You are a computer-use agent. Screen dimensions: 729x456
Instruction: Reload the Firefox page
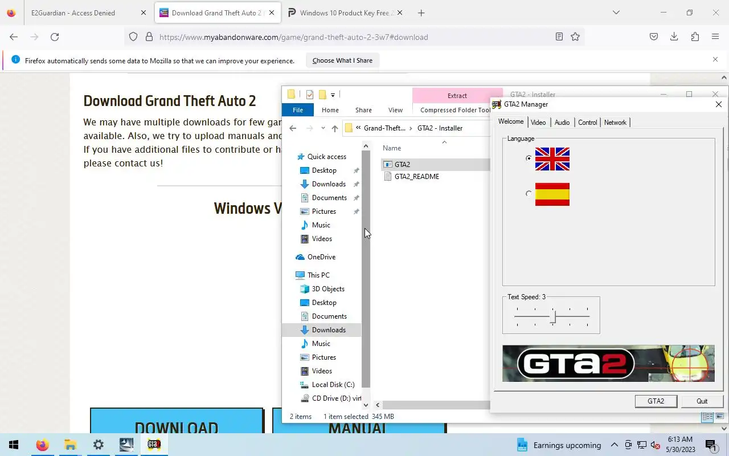click(x=55, y=37)
